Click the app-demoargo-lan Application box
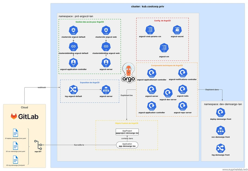This screenshot has height=171, width=248. click(x=127, y=145)
